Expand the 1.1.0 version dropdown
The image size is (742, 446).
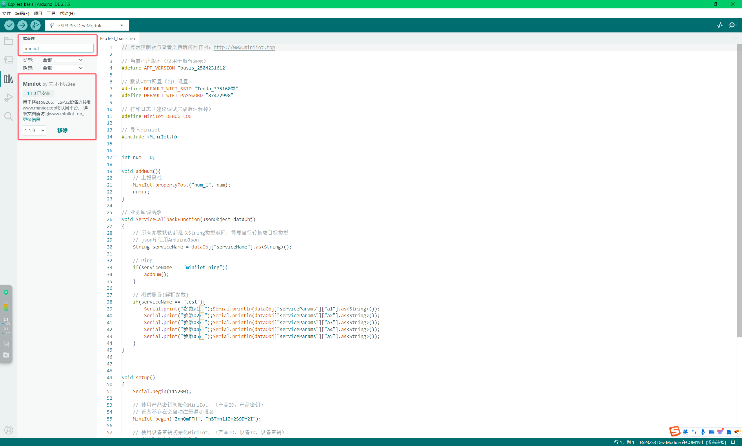(34, 130)
